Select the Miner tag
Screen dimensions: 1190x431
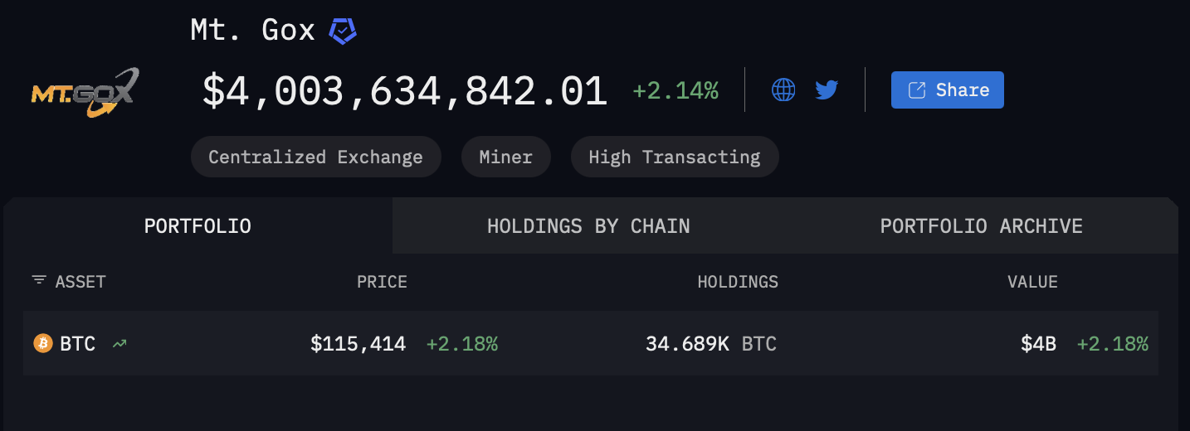point(505,157)
